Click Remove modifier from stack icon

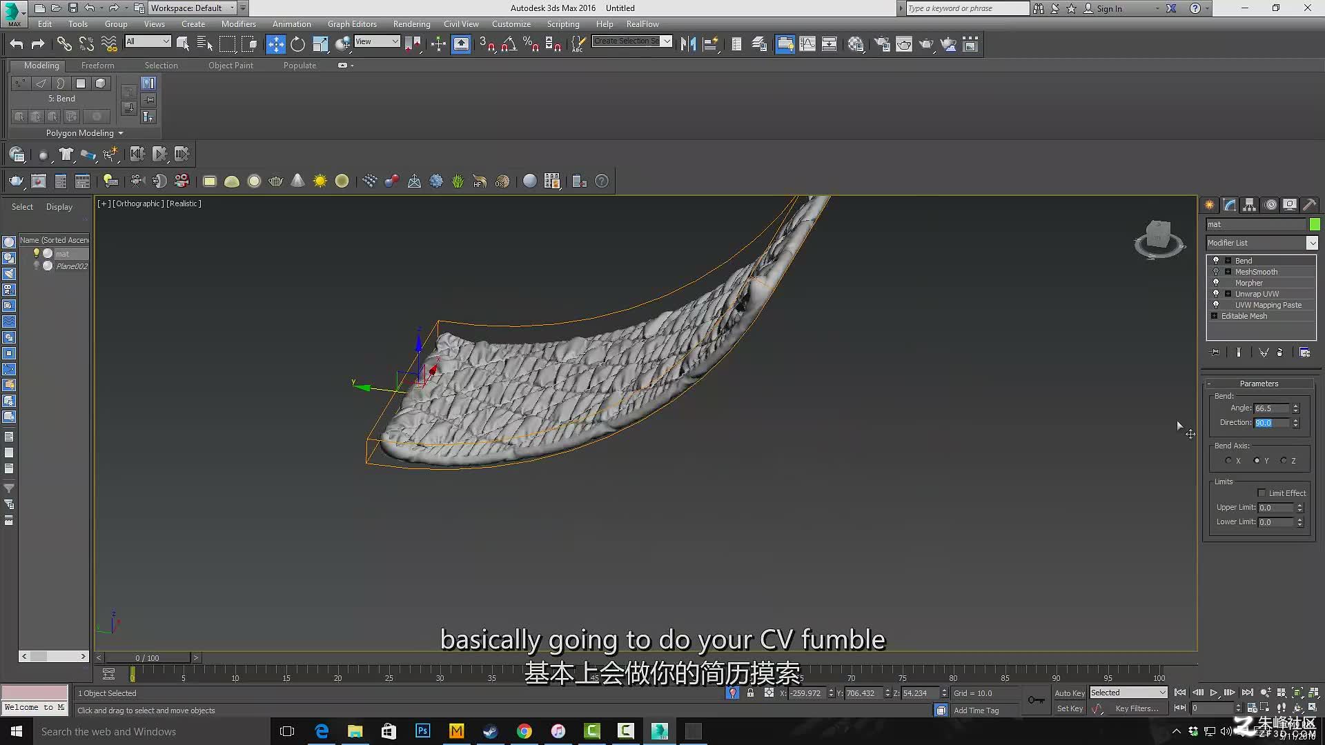click(1279, 352)
